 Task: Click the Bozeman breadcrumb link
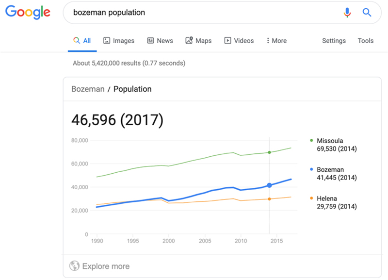pos(88,89)
